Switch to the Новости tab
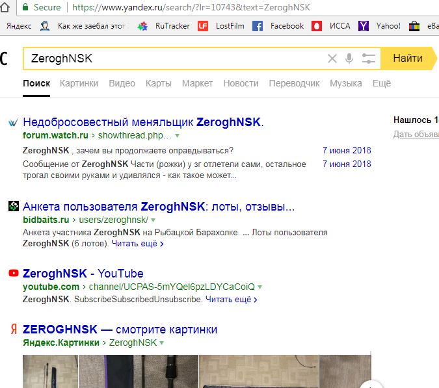This screenshot has height=388, width=439. [241, 83]
